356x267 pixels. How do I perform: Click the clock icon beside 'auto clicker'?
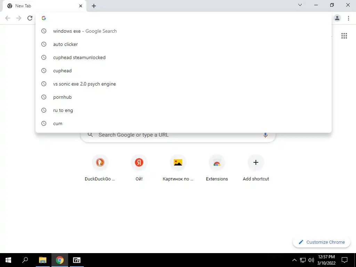click(x=43, y=44)
